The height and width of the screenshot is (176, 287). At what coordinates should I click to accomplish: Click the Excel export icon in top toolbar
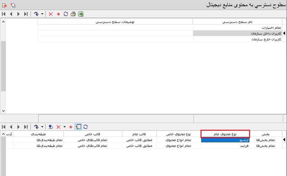coord(81,14)
